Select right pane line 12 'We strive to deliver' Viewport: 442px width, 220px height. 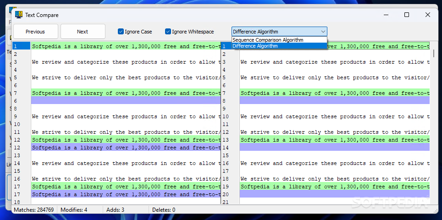[x=335, y=132]
